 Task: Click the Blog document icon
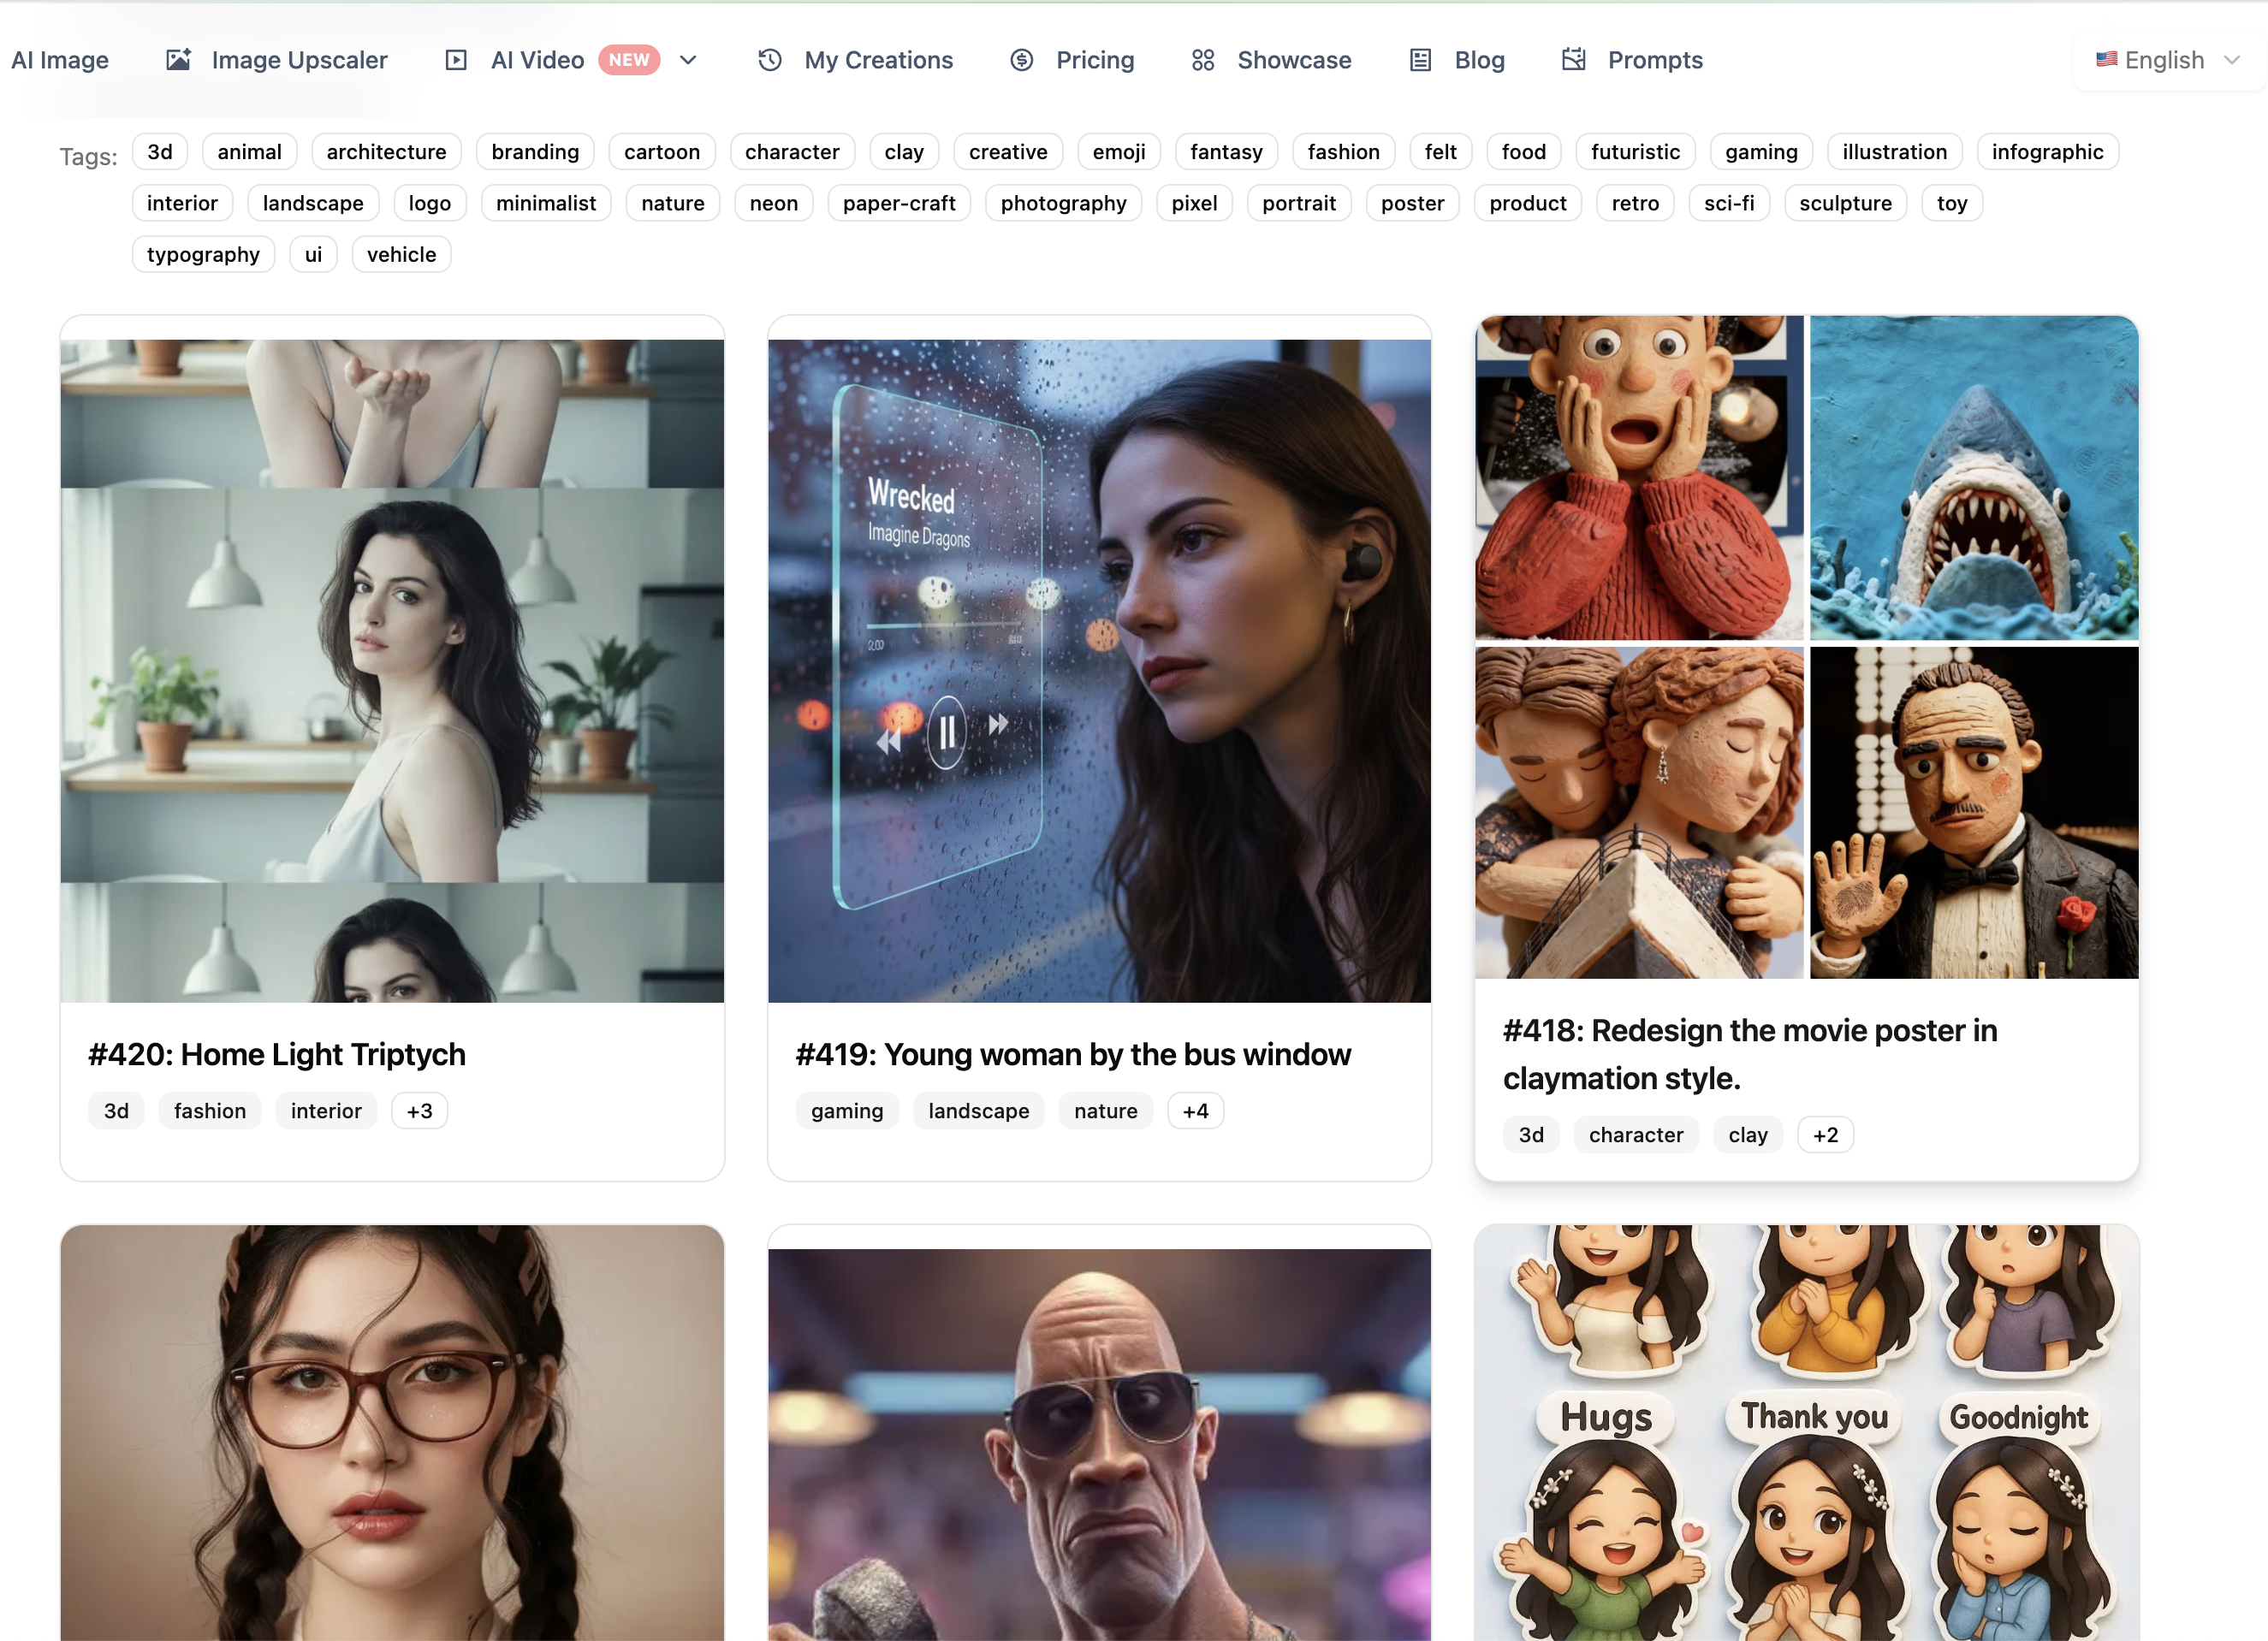pyautogui.click(x=1420, y=60)
